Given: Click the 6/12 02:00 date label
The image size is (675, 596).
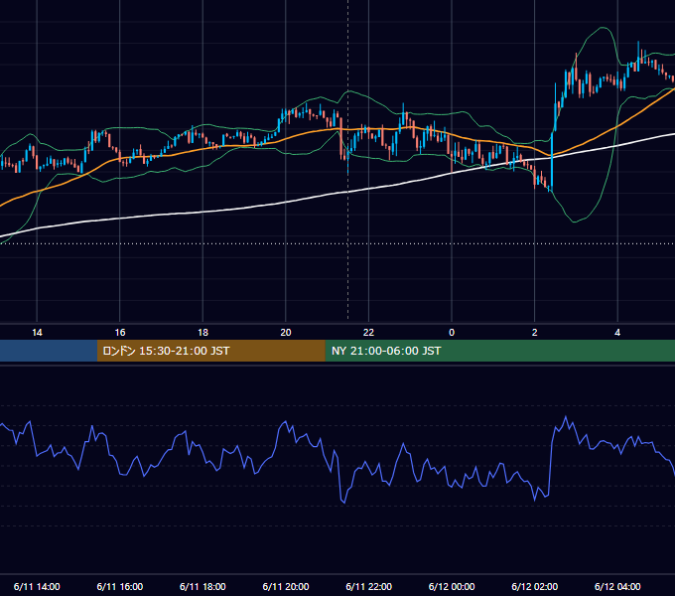Looking at the screenshot, I should (x=534, y=586).
